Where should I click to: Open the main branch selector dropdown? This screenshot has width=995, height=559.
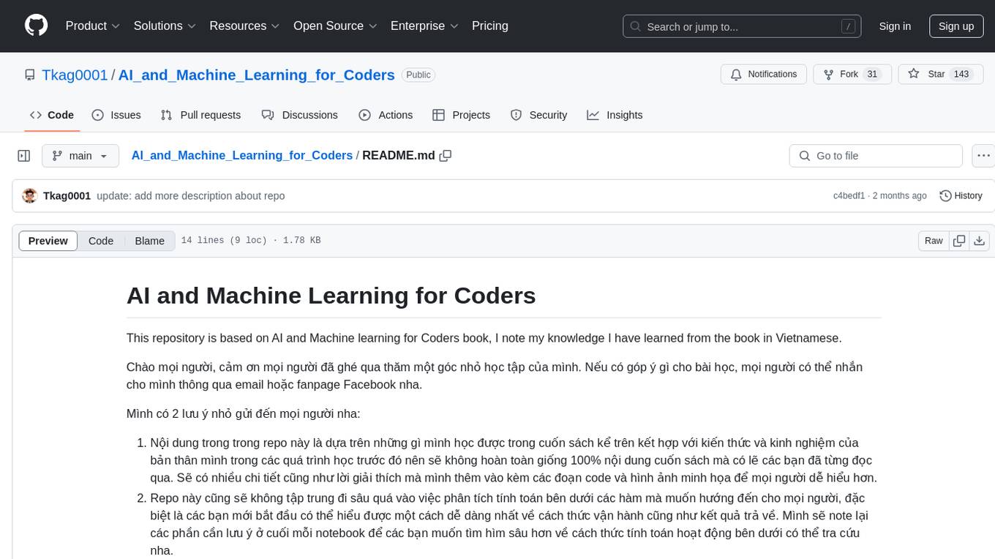pos(80,156)
